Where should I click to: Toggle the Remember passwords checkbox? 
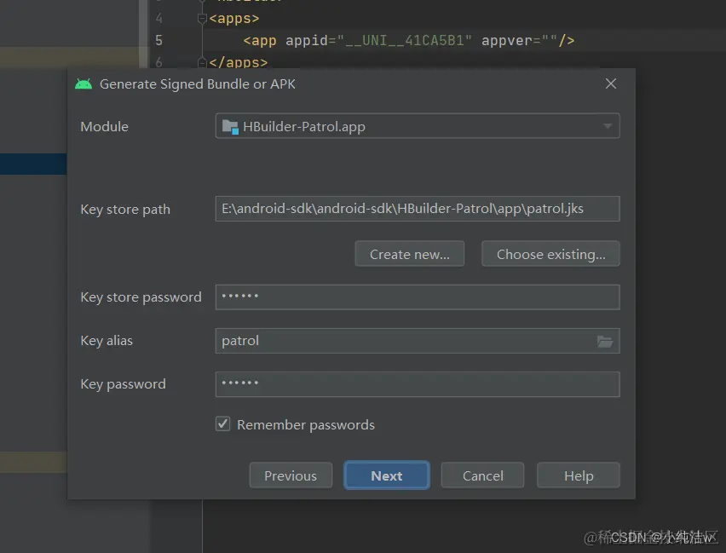[222, 423]
